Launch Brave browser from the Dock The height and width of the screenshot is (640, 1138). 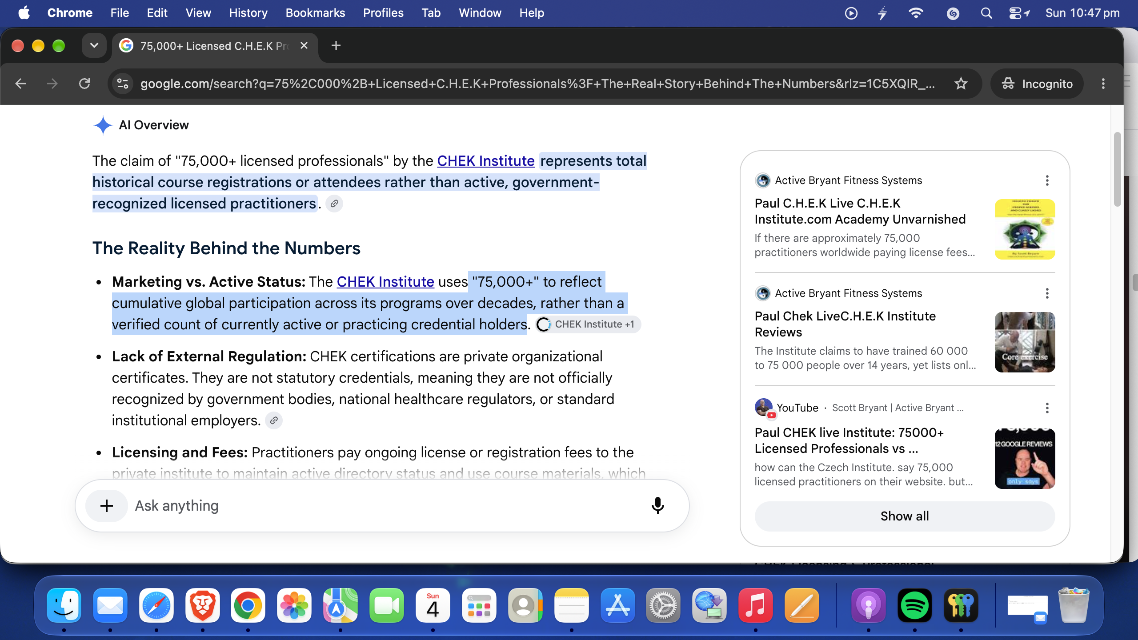point(202,605)
